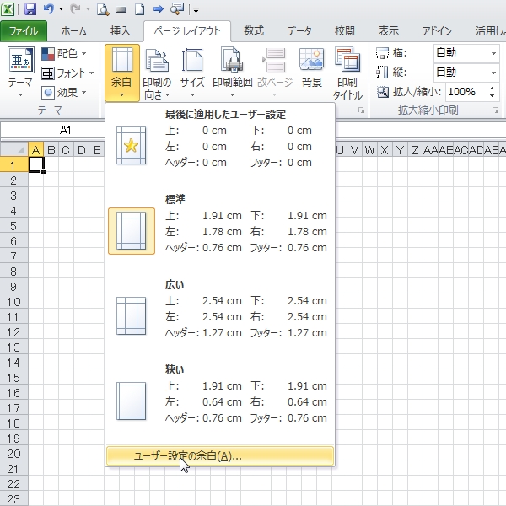Switch to the ホーム tab
The height and width of the screenshot is (506, 506).
tap(73, 31)
